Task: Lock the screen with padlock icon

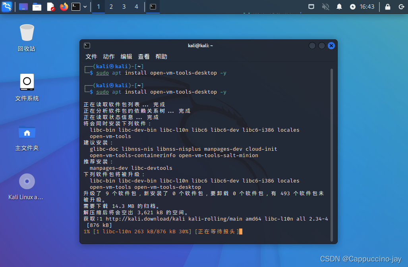Action: click(x=387, y=6)
